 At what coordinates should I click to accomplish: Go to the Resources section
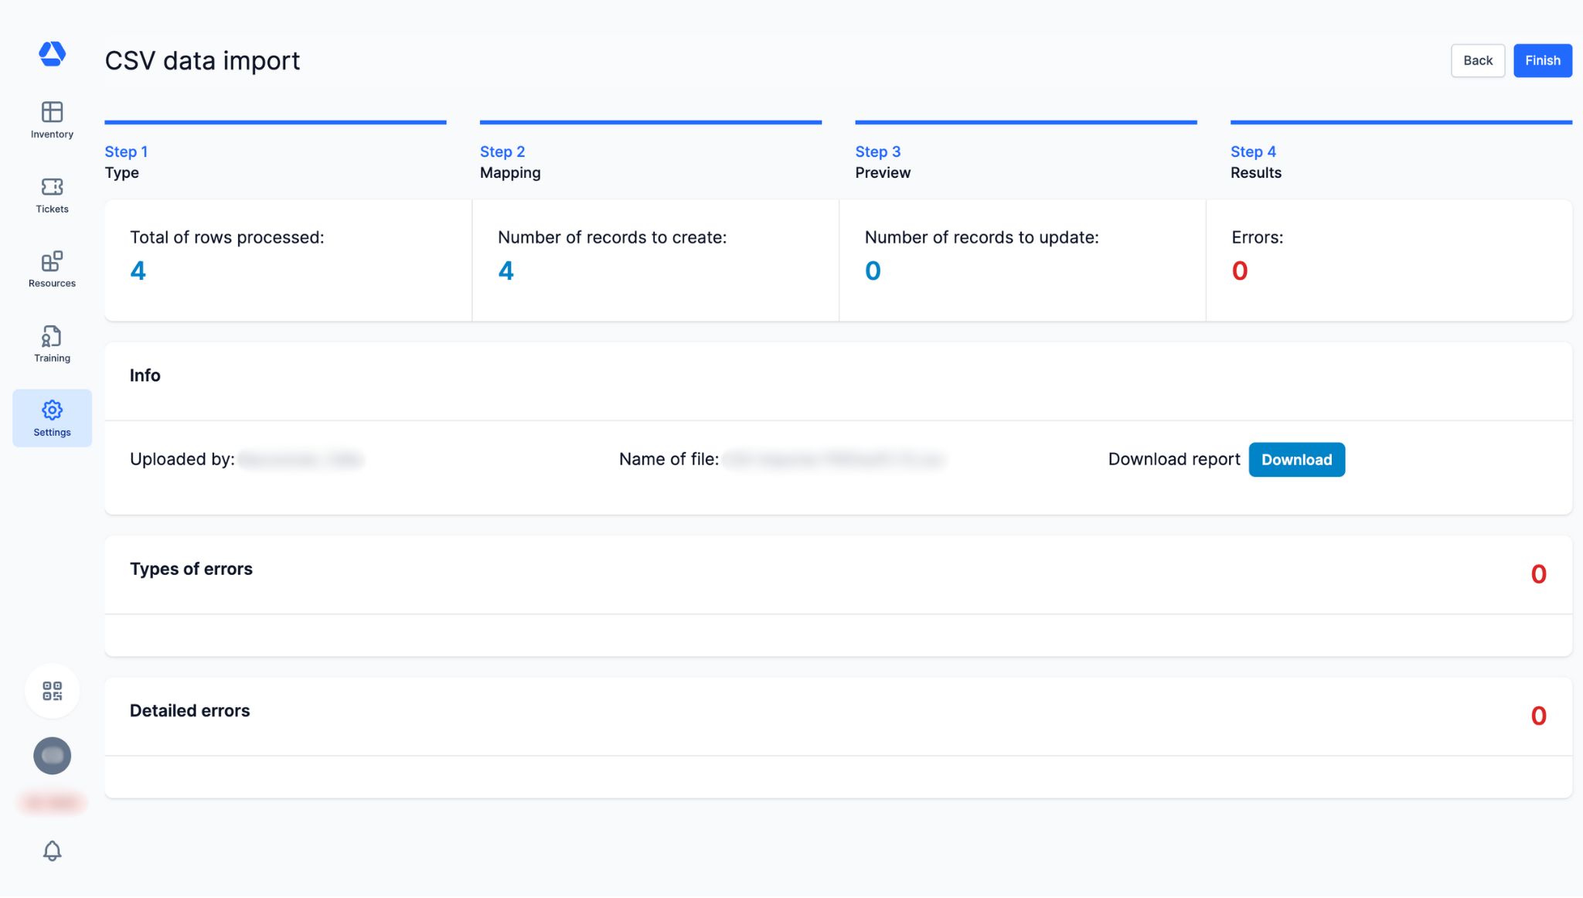click(x=52, y=269)
